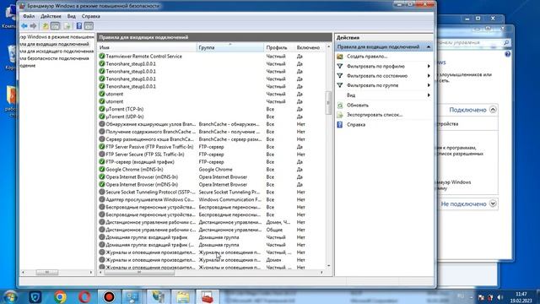Open the folder Explorer taskbar icon

pyautogui.click(x=183, y=296)
